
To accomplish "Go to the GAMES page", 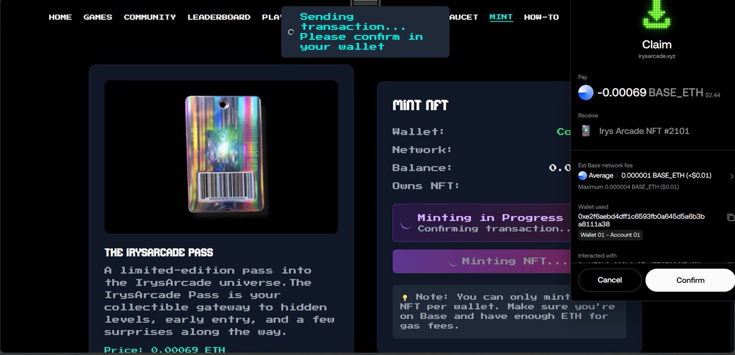I will click(98, 17).
